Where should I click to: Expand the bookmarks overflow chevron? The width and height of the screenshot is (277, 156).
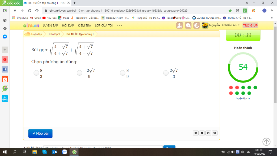[272, 18]
